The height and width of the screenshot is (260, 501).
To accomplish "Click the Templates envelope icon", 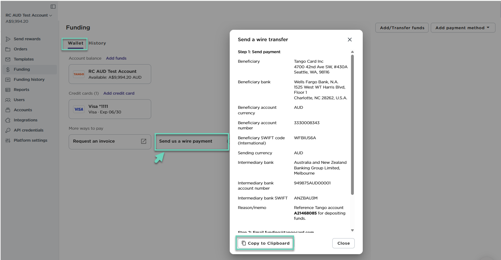I will tap(8, 59).
